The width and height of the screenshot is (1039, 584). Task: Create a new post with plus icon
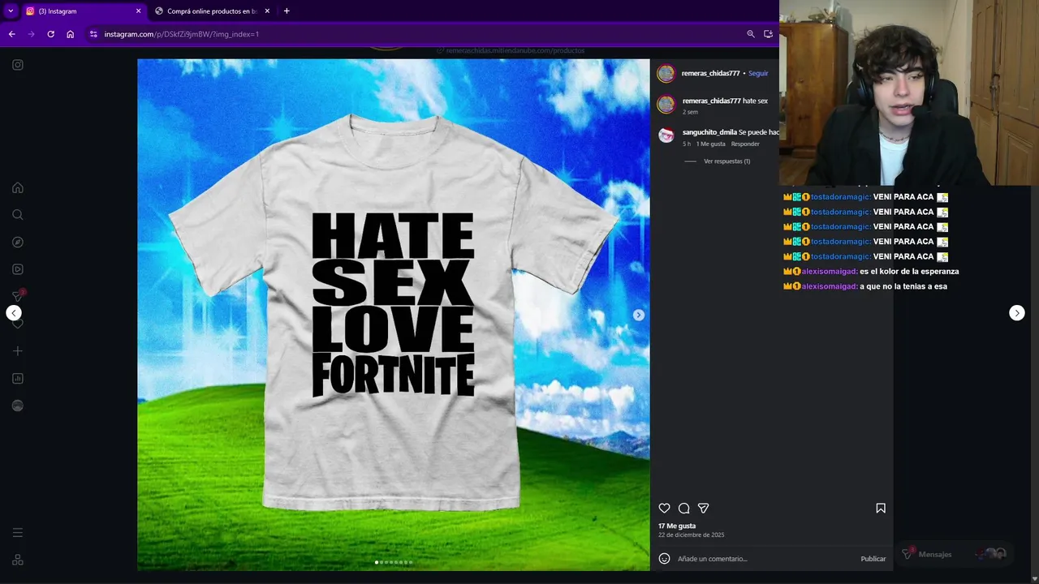point(18,351)
